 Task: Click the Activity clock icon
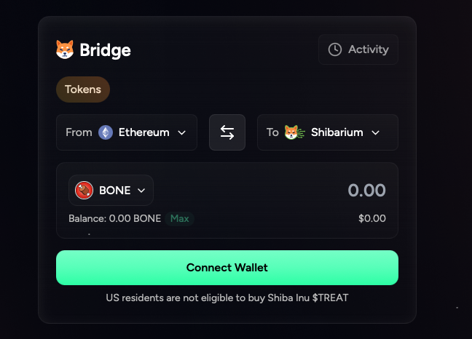pos(335,49)
